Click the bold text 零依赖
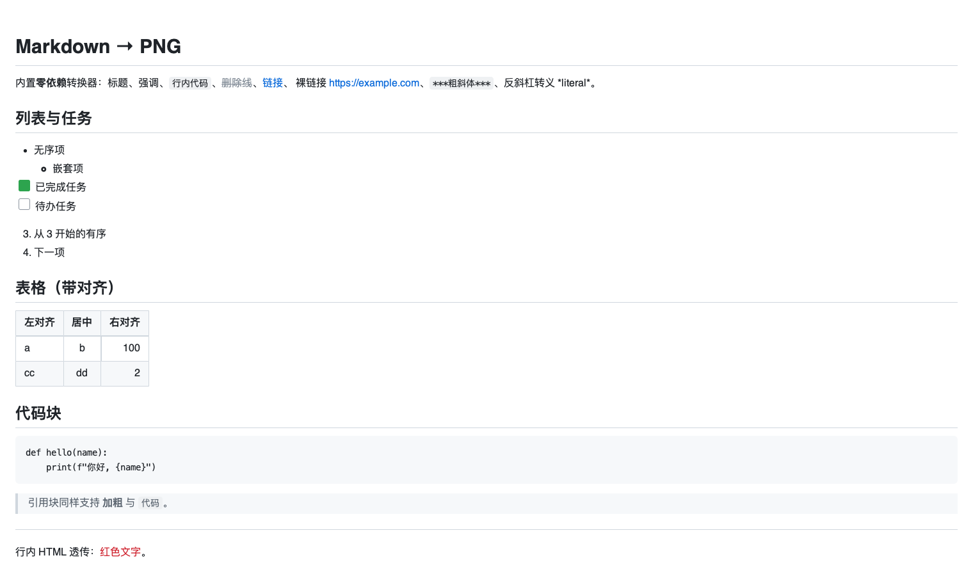 (x=51, y=83)
